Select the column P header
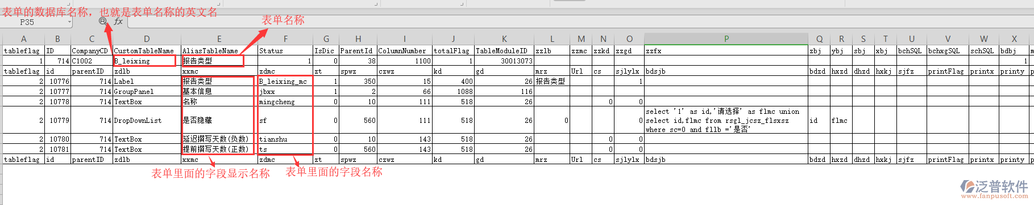Screen dimensions: 1034x205 coord(726,39)
